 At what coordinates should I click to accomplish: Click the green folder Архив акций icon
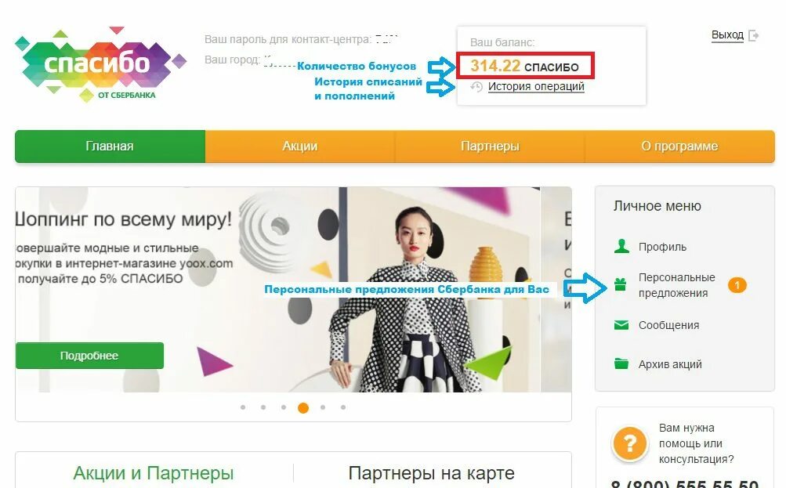point(621,363)
